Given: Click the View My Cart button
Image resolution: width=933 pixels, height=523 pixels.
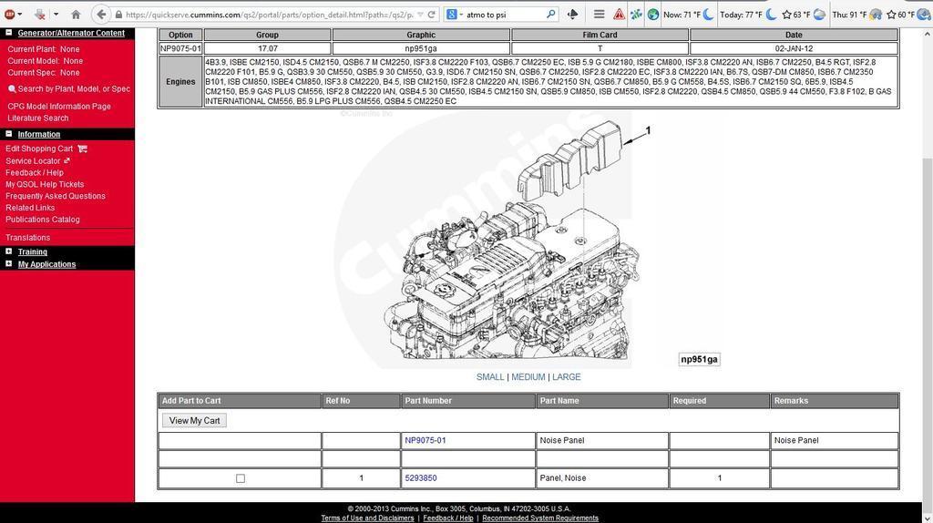Looking at the screenshot, I should pos(194,421).
